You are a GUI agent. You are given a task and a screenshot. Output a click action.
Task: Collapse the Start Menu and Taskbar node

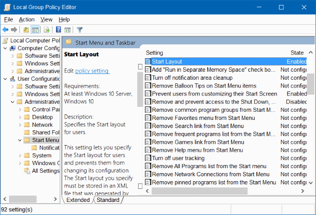(20, 140)
